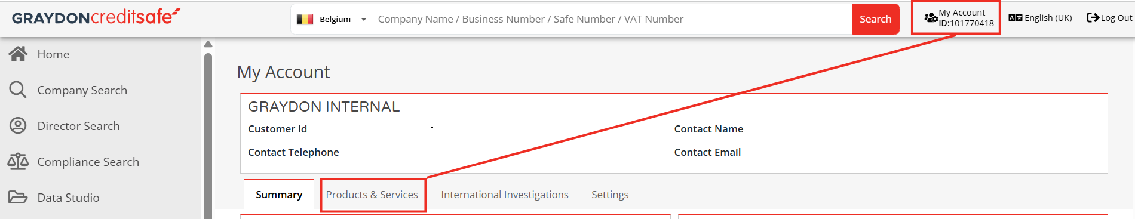The image size is (1135, 219).
Task: Focus the company name search field
Action: tap(612, 19)
